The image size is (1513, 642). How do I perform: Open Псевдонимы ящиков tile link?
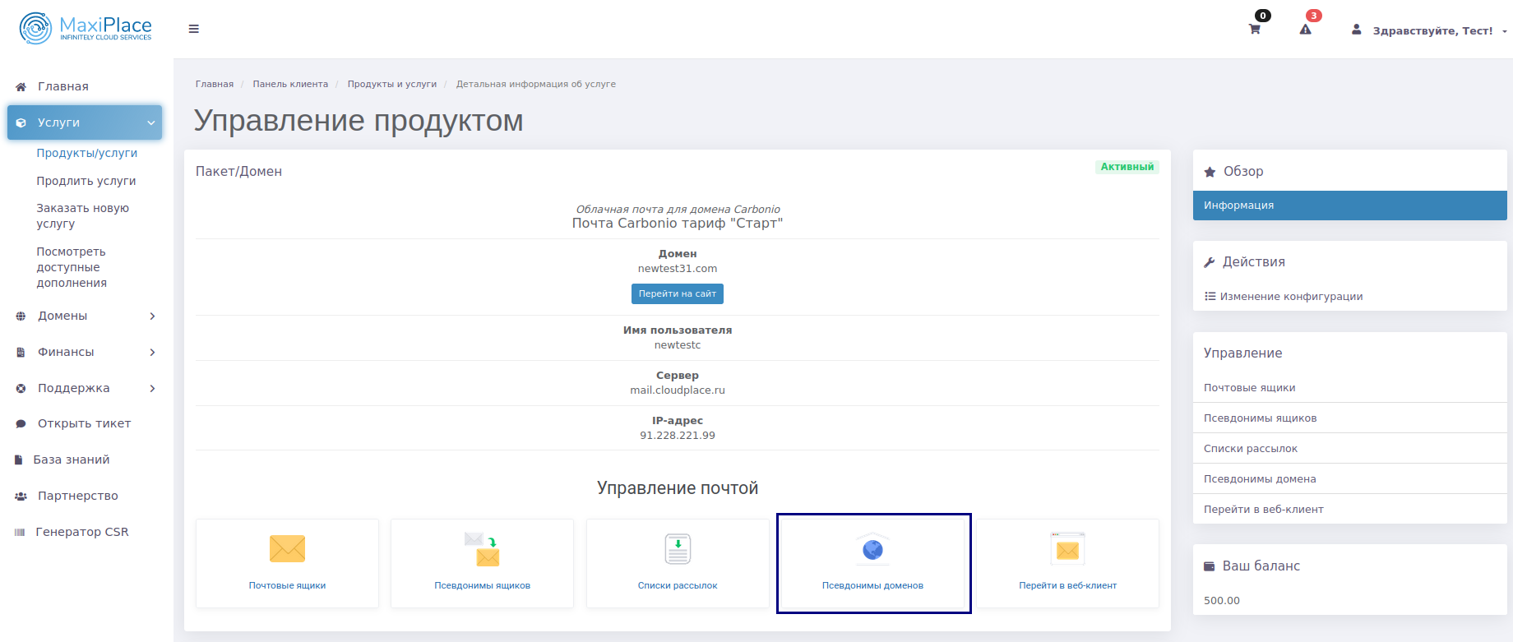[483, 585]
